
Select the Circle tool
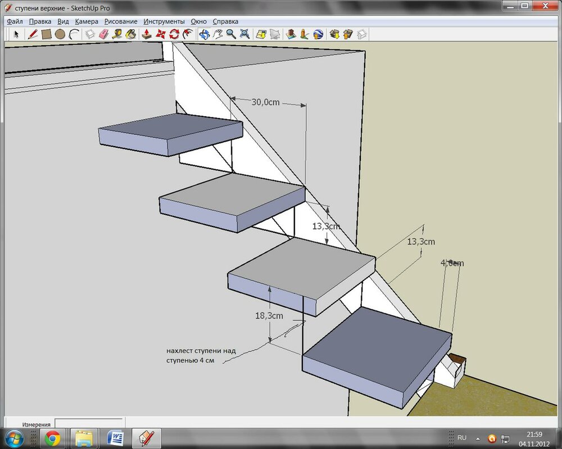[60, 34]
